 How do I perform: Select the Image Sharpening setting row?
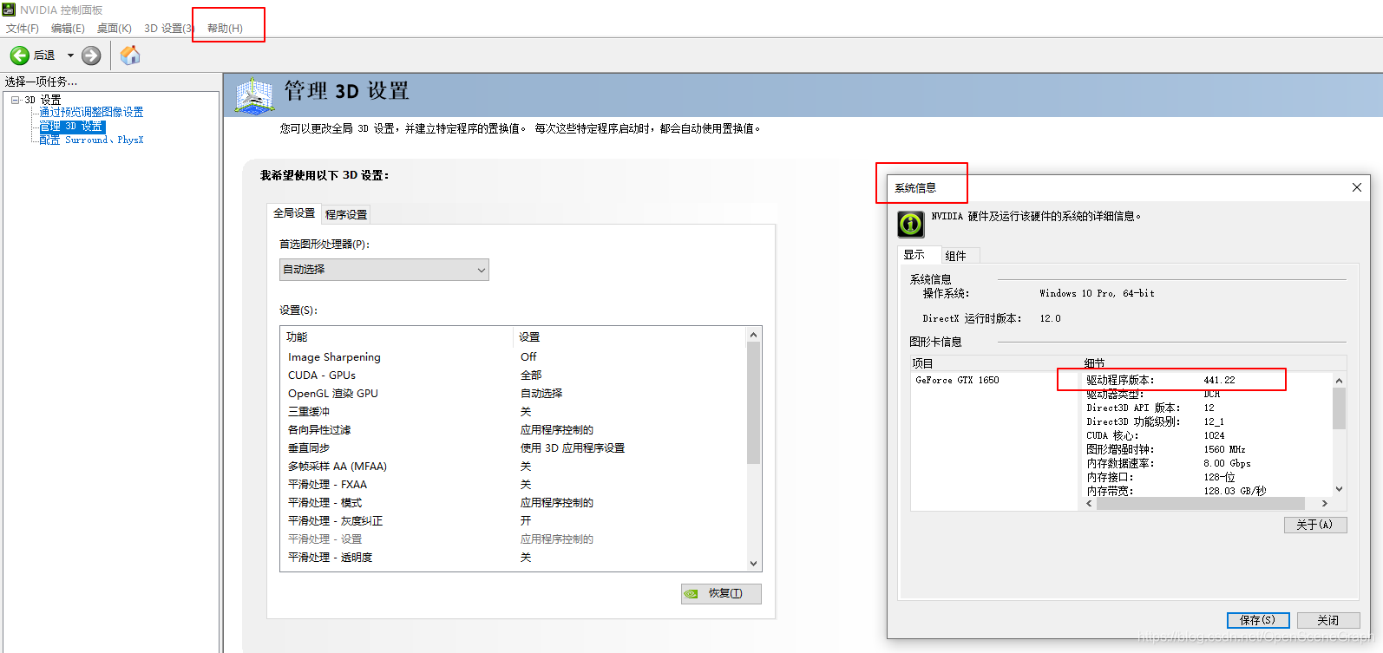coord(513,357)
